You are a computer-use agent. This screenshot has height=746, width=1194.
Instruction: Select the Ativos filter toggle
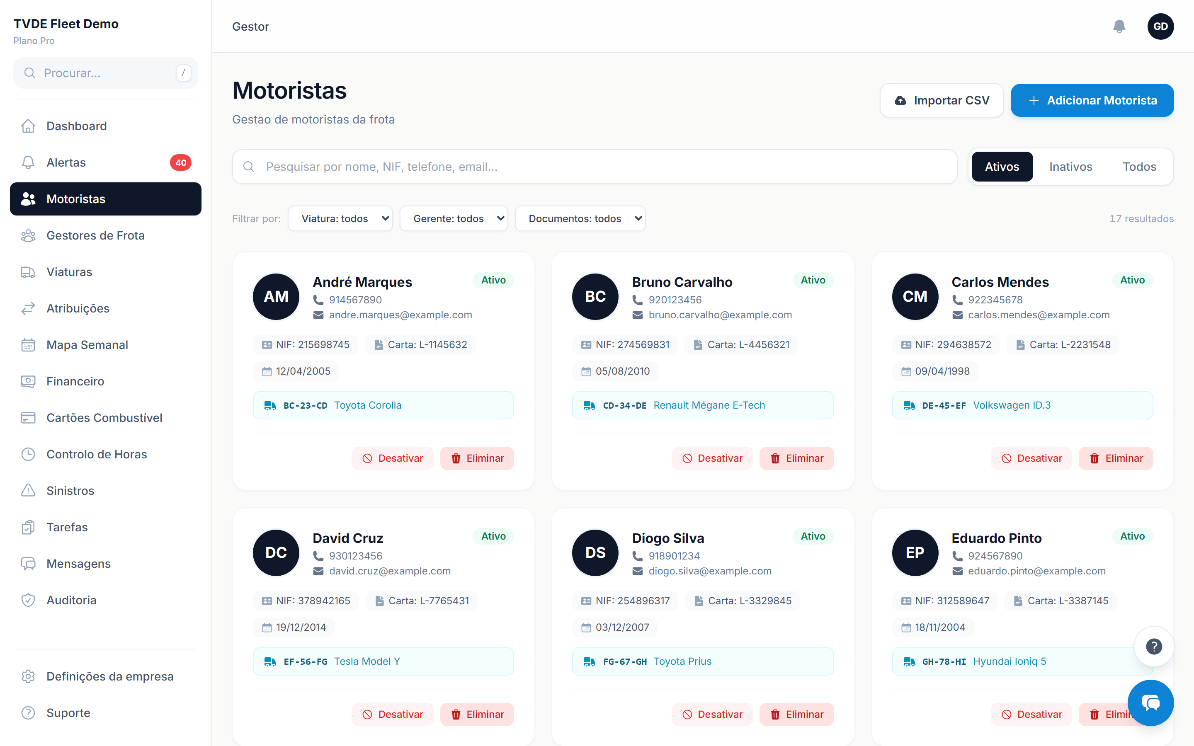(1002, 167)
